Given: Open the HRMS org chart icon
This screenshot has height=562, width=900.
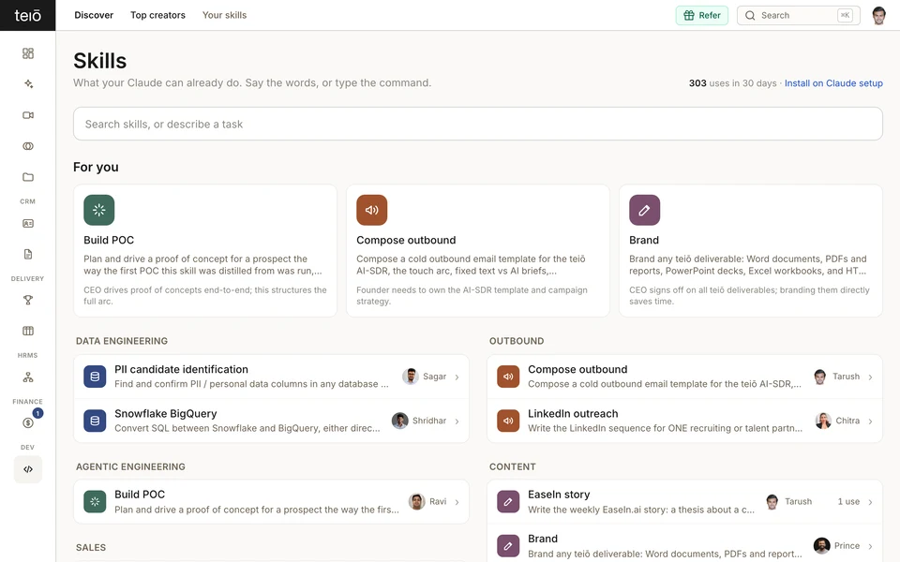Looking at the screenshot, I should [27, 377].
